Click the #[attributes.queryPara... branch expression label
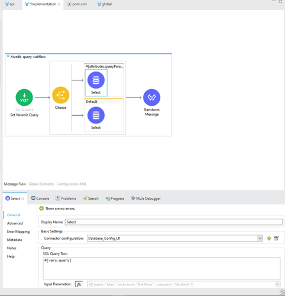The height and width of the screenshot is (296, 285). tap(105, 66)
